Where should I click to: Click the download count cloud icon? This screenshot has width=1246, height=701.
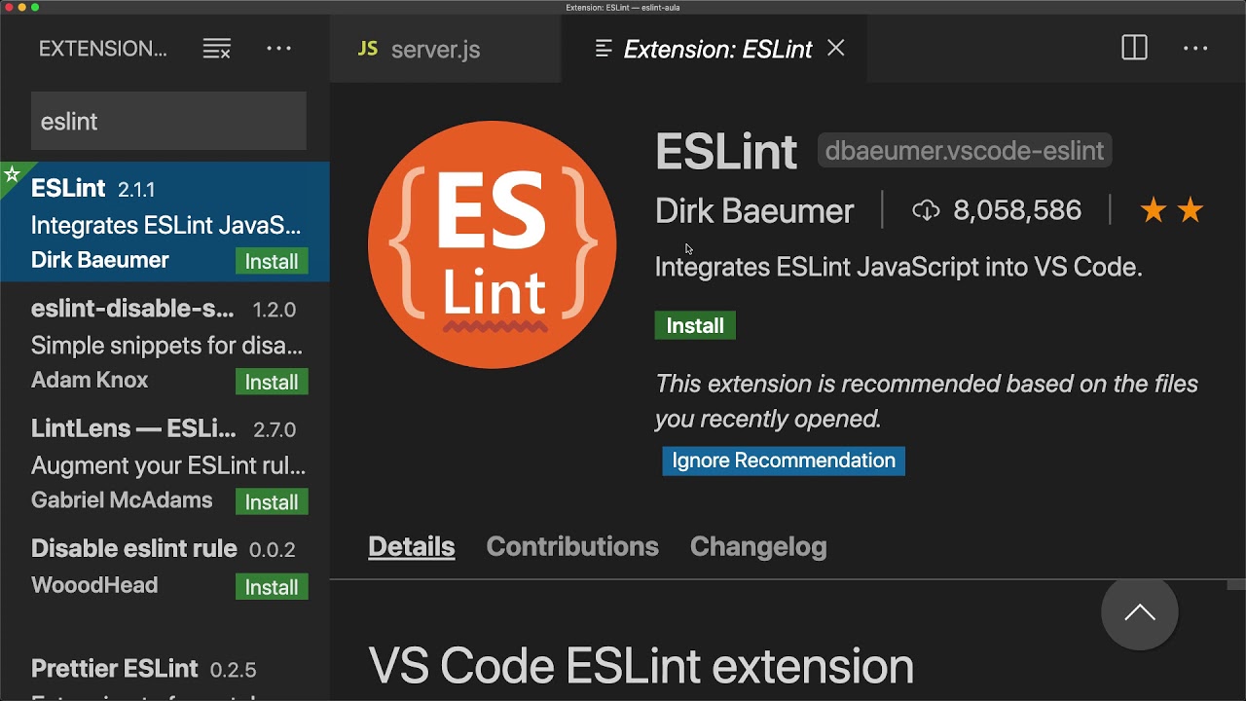[x=926, y=210]
